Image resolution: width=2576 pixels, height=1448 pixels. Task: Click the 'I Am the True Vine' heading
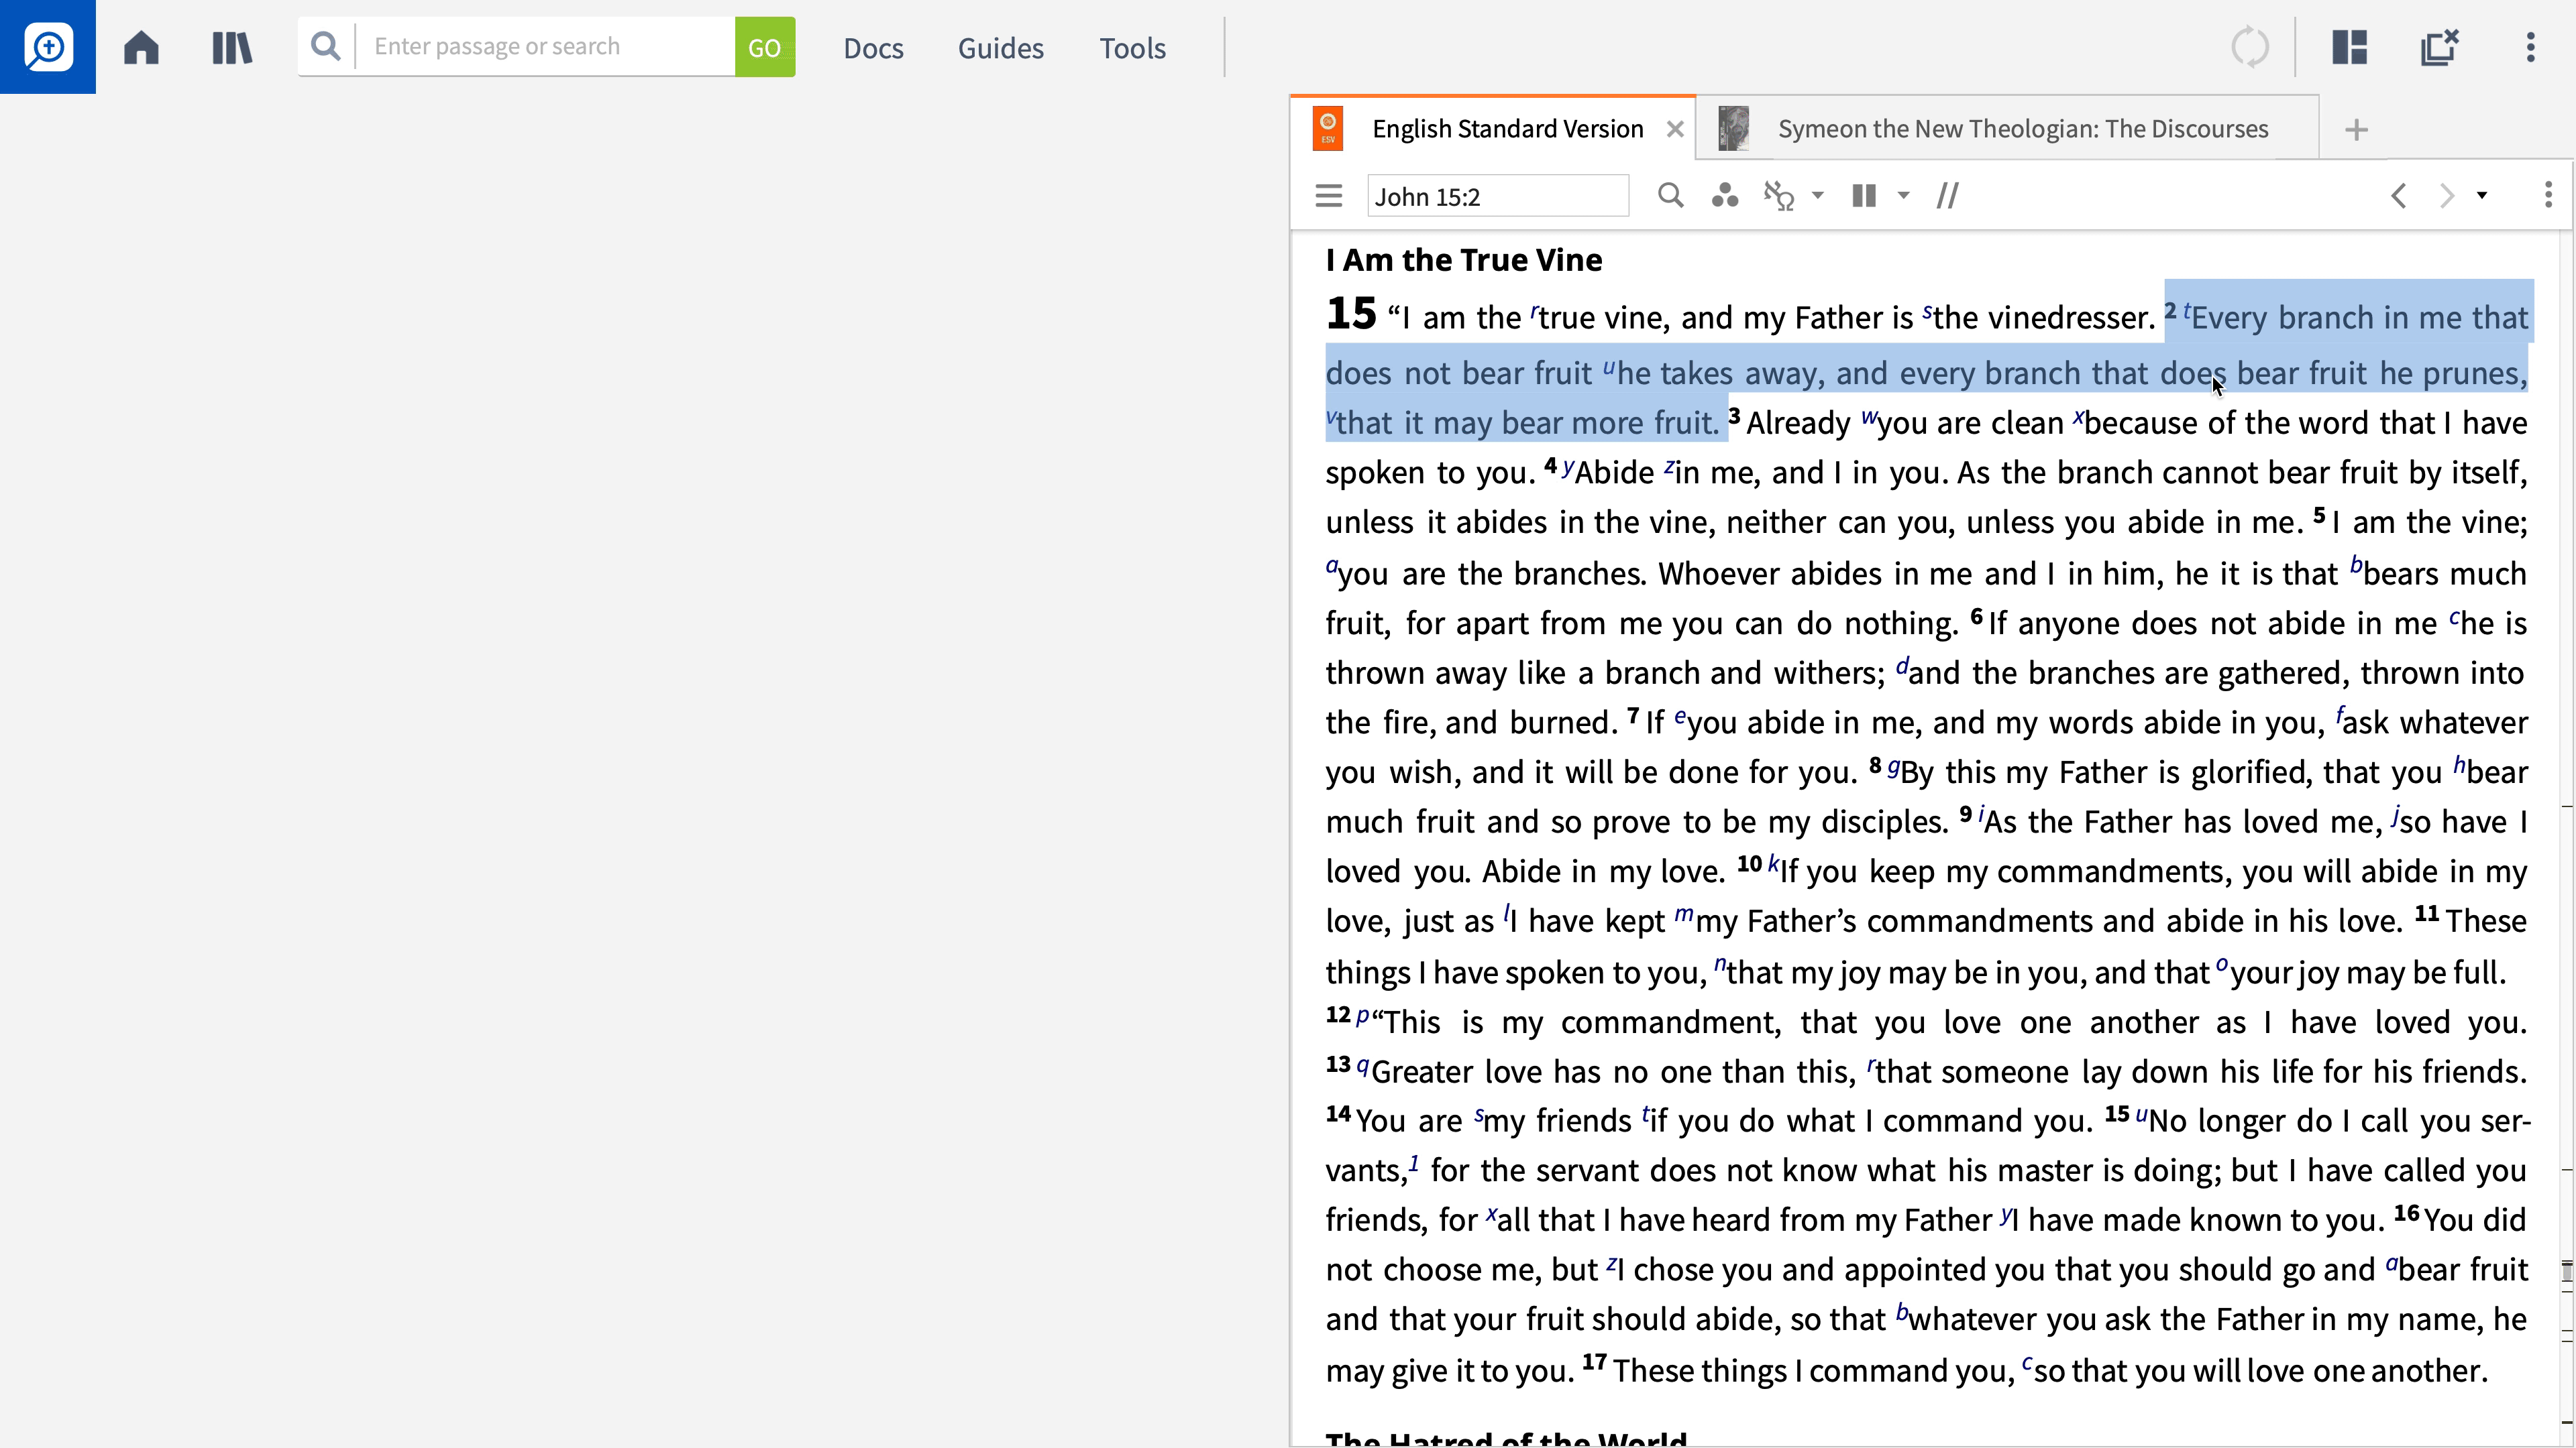pos(1464,260)
